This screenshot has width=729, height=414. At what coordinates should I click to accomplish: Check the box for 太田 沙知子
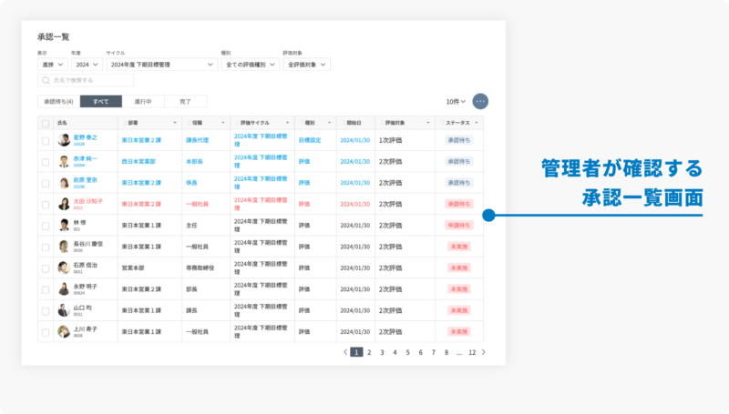[46, 205]
